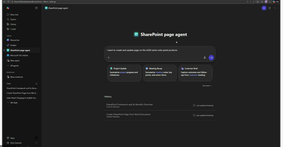Click the search chats magnifier icon
Viewport: 283px width, 147px height.
[x=36, y=83]
